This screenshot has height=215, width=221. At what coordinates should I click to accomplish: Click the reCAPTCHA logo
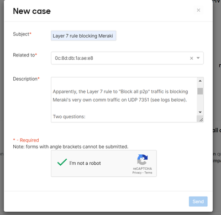(x=142, y=159)
